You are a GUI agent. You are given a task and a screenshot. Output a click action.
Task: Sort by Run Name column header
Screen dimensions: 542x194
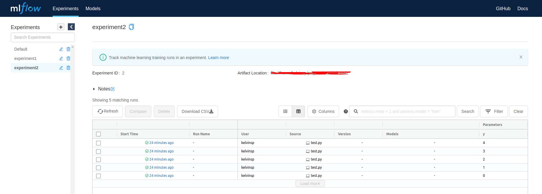pyautogui.click(x=201, y=134)
